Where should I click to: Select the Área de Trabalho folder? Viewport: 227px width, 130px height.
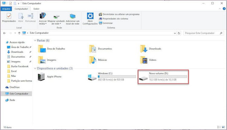click(x=52, y=49)
